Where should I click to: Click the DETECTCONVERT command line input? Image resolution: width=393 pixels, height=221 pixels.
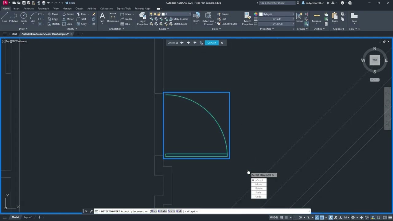tap(203, 211)
